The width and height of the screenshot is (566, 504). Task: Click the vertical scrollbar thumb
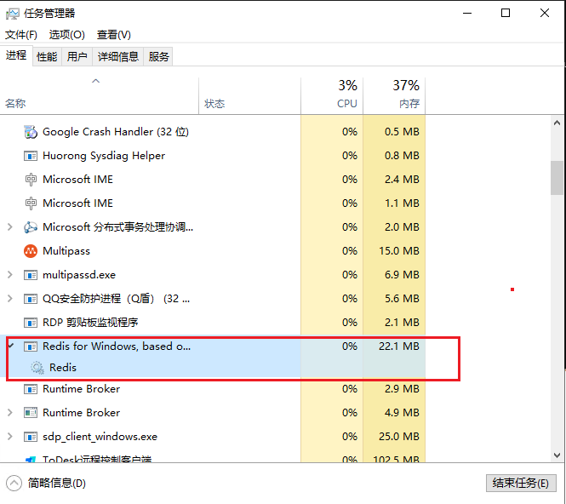pyautogui.click(x=557, y=178)
